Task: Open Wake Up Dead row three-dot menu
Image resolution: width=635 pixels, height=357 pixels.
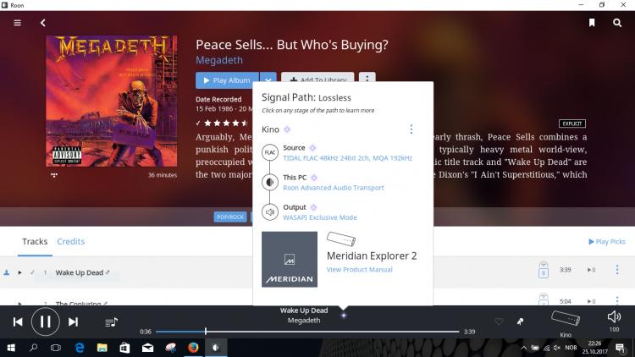Action: [x=617, y=270]
